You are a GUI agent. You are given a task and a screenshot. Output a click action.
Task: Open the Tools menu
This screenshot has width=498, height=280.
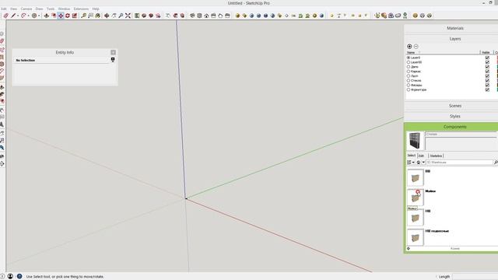coord(51,9)
